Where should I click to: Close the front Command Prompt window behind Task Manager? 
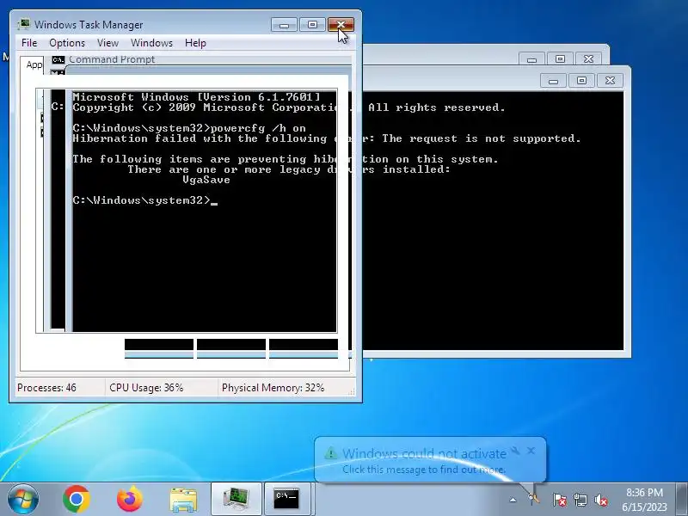coord(610,81)
